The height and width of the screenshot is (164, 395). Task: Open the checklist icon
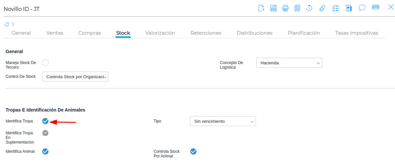[335, 8]
